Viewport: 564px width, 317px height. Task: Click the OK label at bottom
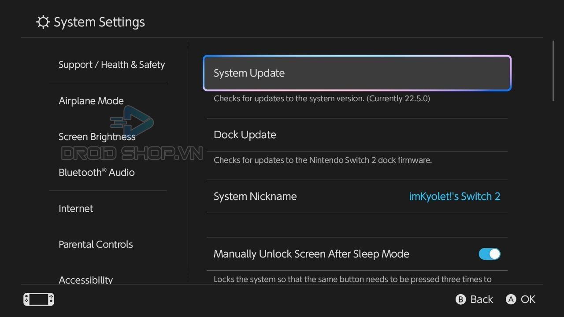528,299
